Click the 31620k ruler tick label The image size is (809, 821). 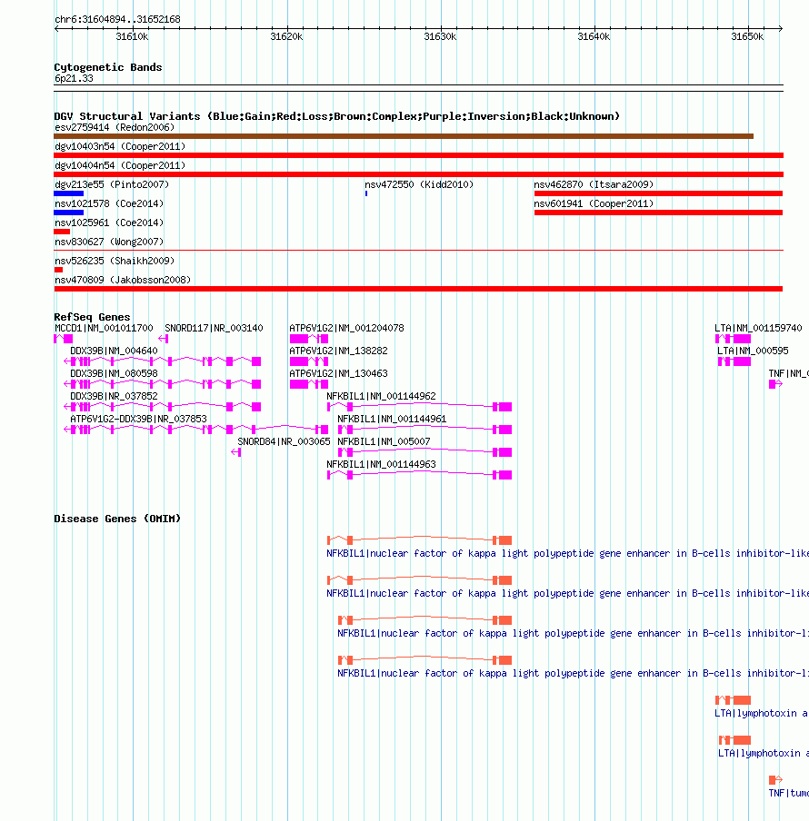point(286,36)
